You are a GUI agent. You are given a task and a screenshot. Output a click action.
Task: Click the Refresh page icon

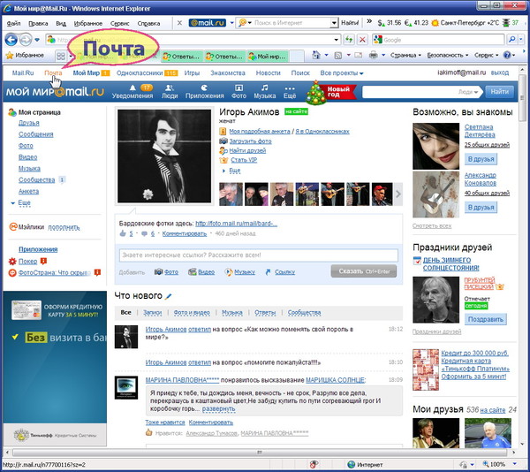(x=349, y=40)
